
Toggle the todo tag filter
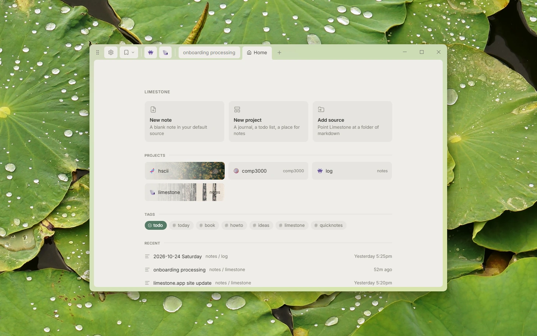point(156,225)
